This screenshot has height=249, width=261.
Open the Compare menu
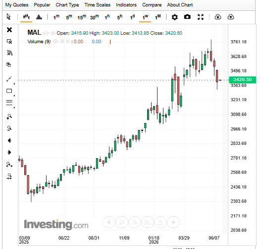pos(152,5)
